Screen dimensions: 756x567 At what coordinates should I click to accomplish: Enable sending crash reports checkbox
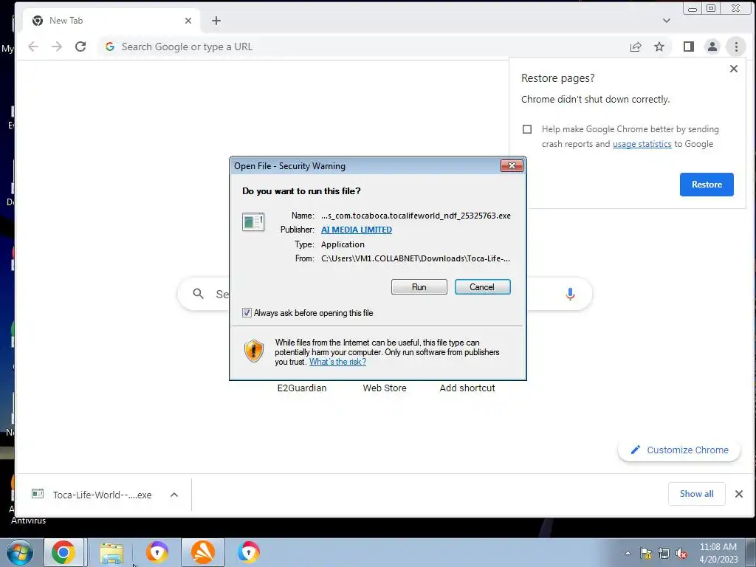[x=527, y=129]
